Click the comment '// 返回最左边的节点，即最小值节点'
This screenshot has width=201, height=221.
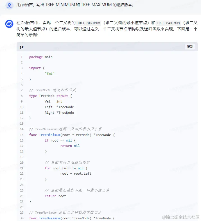tap(77, 190)
